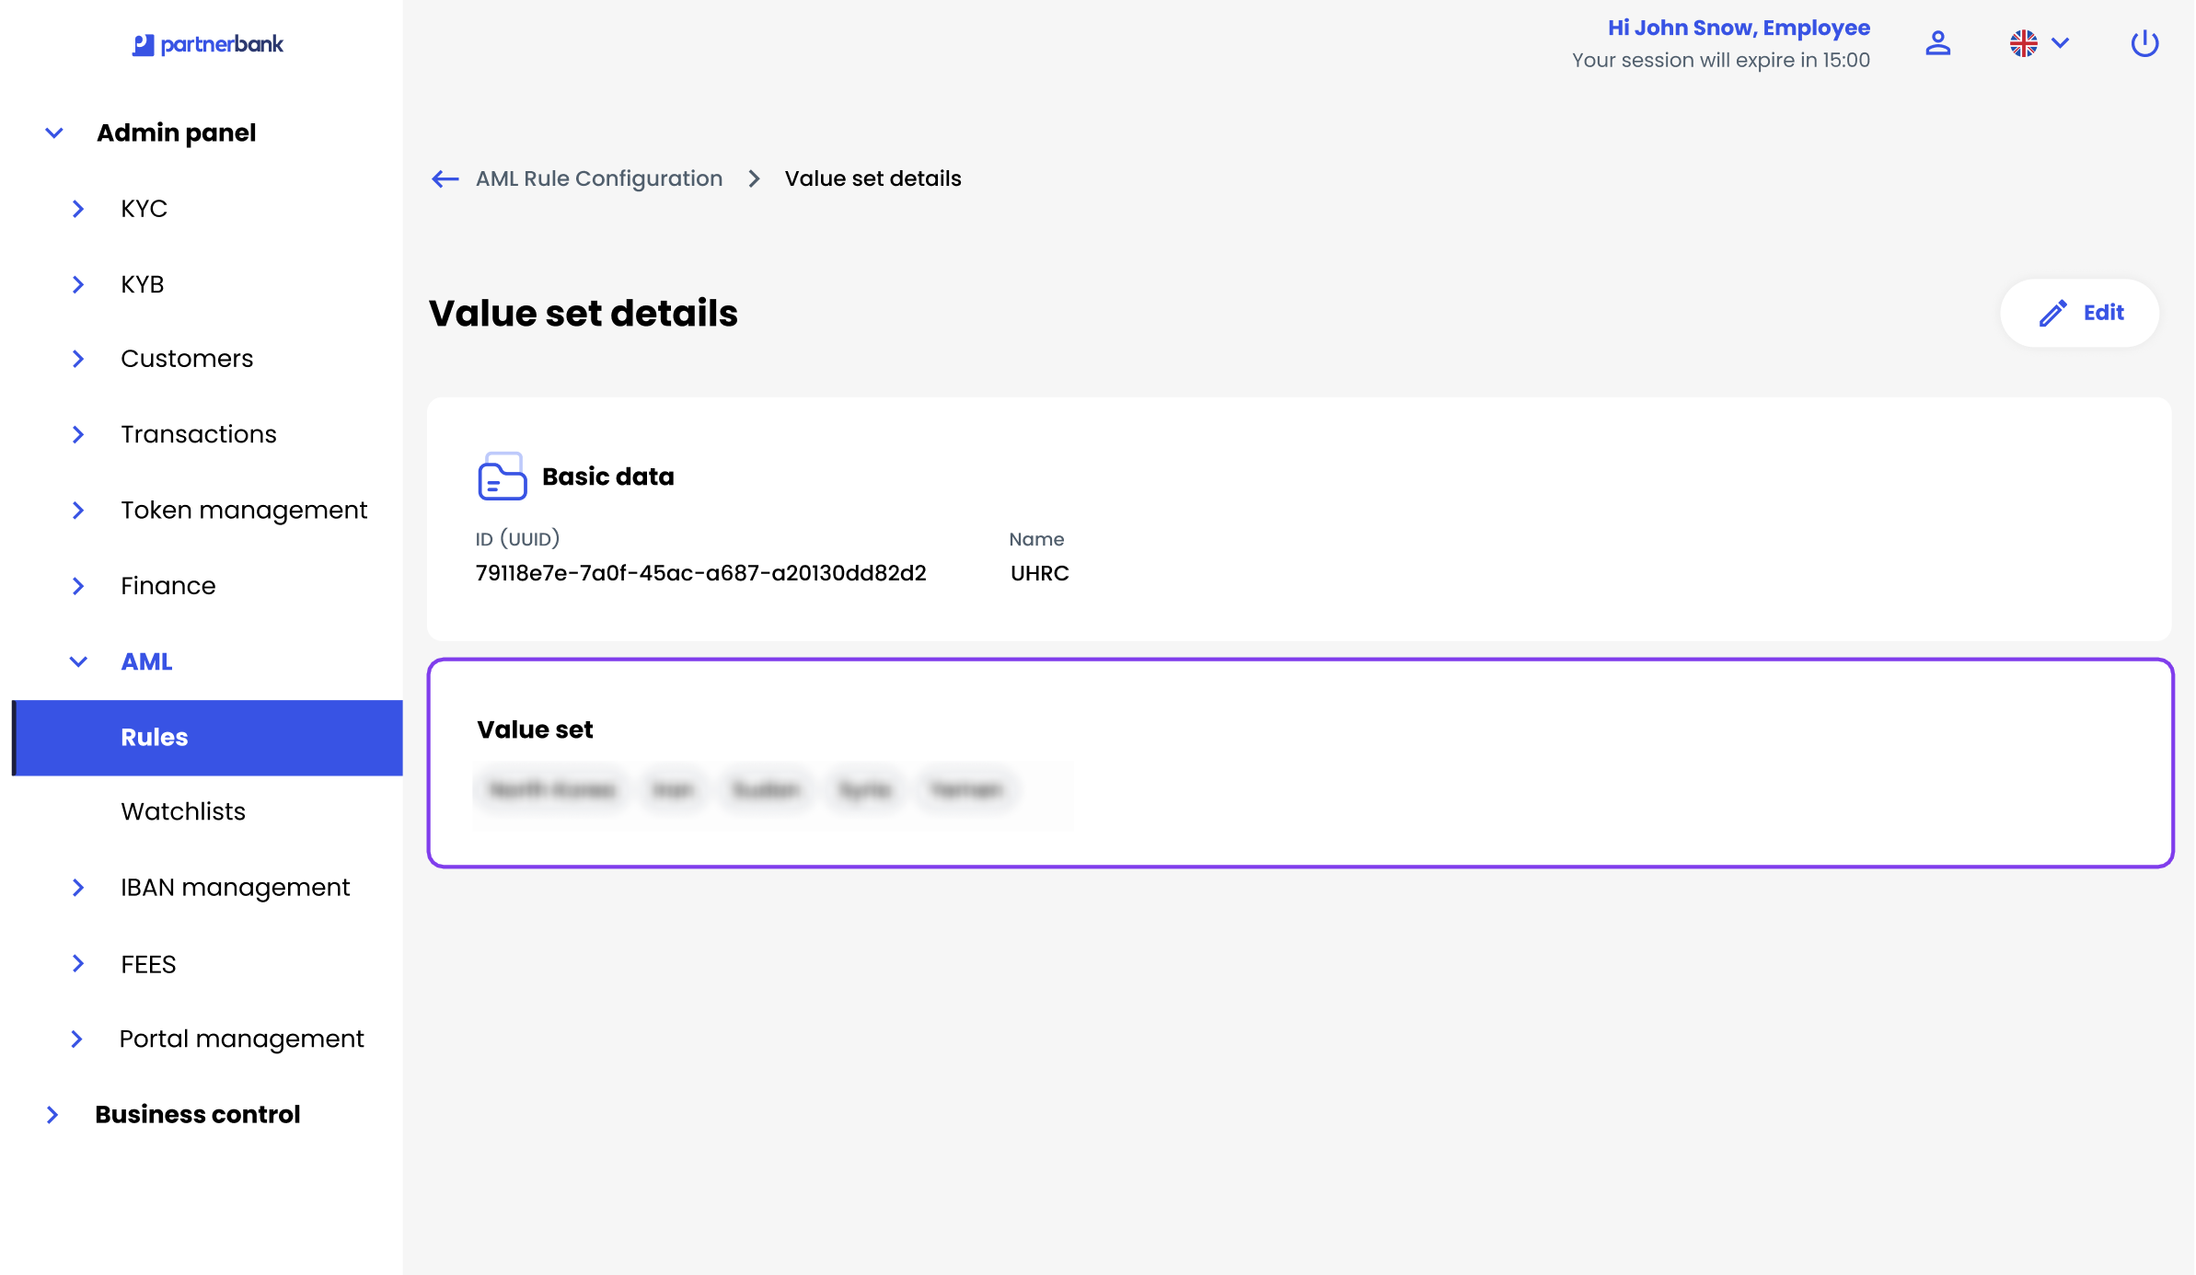Image resolution: width=2196 pixels, height=1275 pixels.
Task: Click the UK flag language icon
Action: pos(2023,43)
